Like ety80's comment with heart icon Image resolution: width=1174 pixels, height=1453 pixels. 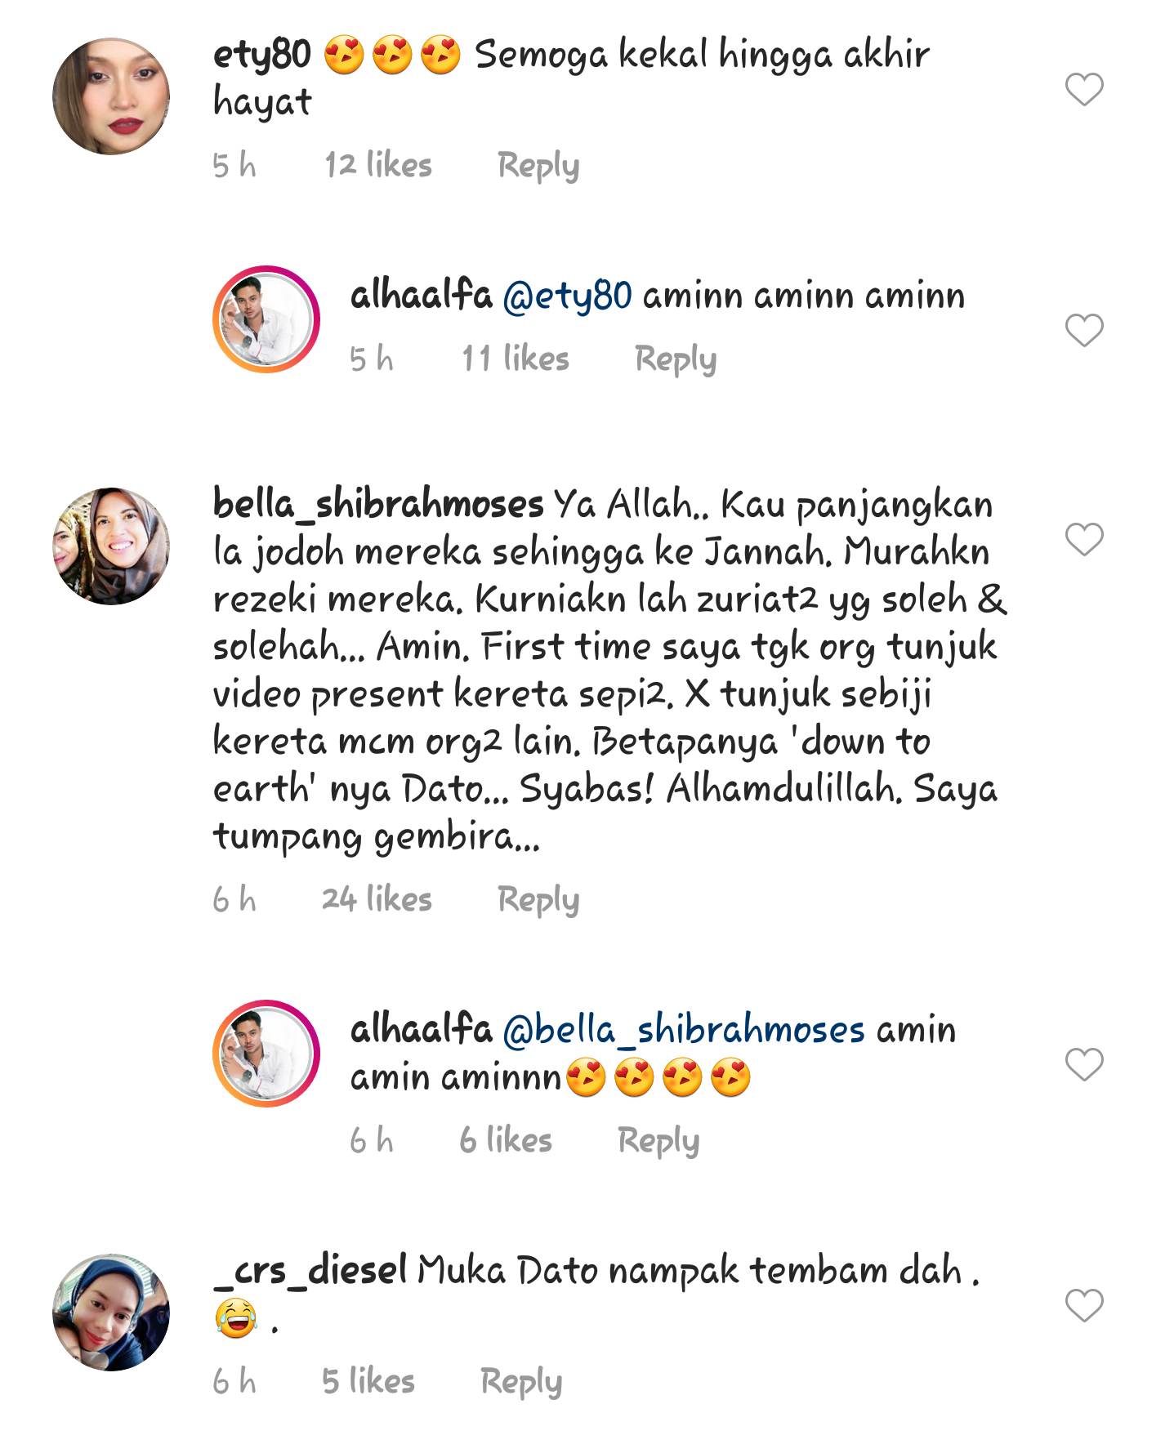click(1084, 89)
